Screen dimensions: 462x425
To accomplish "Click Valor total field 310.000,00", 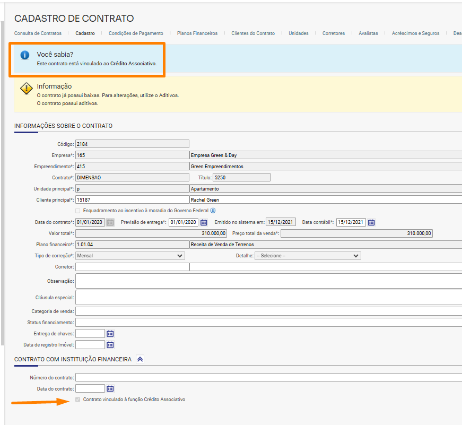I will click(x=151, y=233).
